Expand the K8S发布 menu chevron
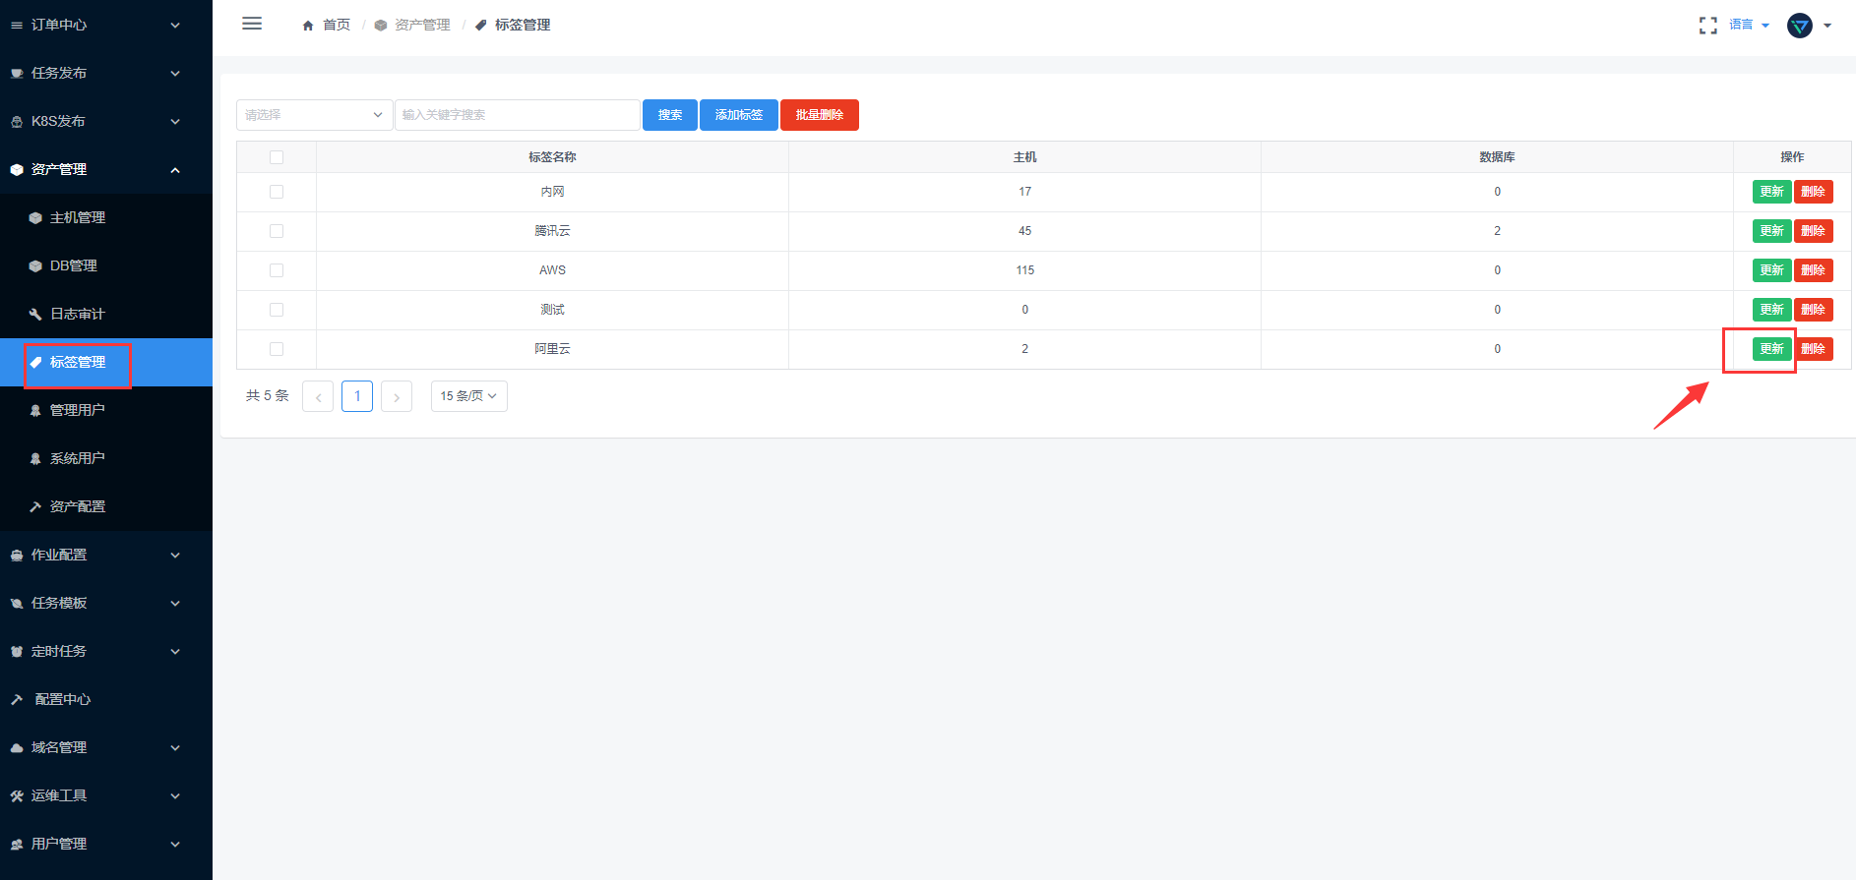The image size is (1856, 880). (x=175, y=122)
